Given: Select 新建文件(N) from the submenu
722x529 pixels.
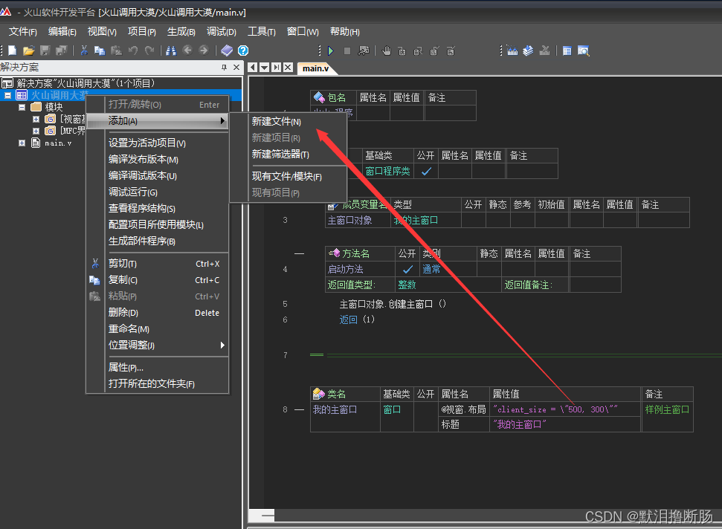Looking at the screenshot, I should 276,121.
